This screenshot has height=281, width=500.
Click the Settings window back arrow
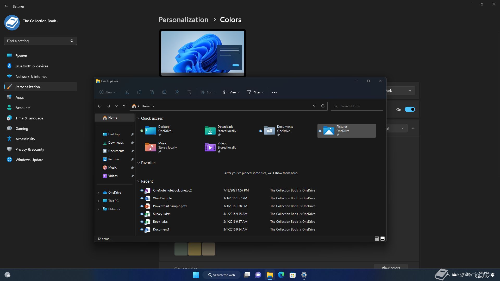coord(6,6)
